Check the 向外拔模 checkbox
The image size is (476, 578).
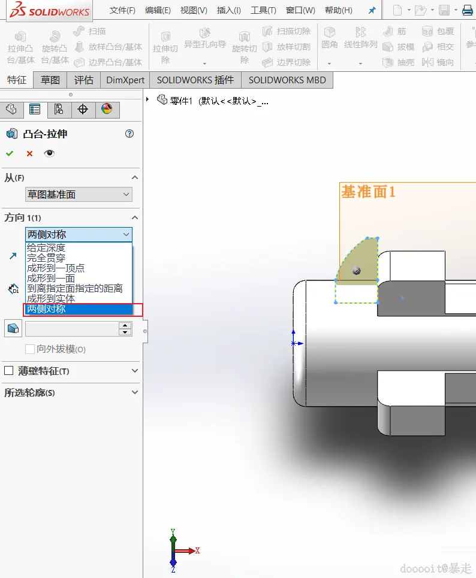click(x=30, y=349)
